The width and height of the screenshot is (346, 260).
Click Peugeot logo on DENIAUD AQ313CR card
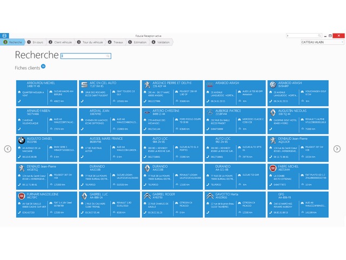(x=273, y=140)
